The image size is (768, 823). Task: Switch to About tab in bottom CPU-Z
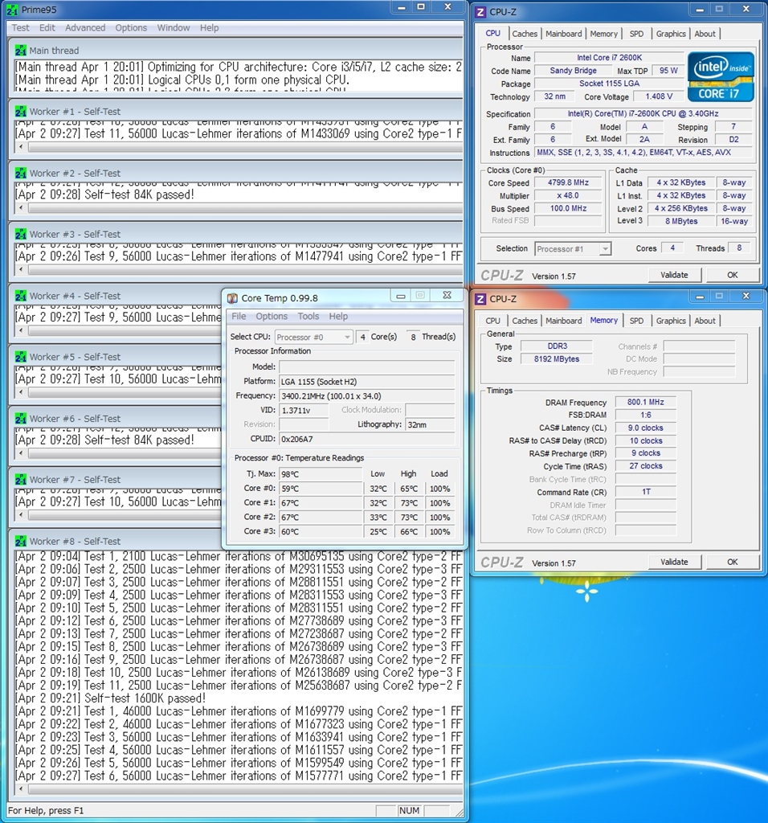pos(705,321)
